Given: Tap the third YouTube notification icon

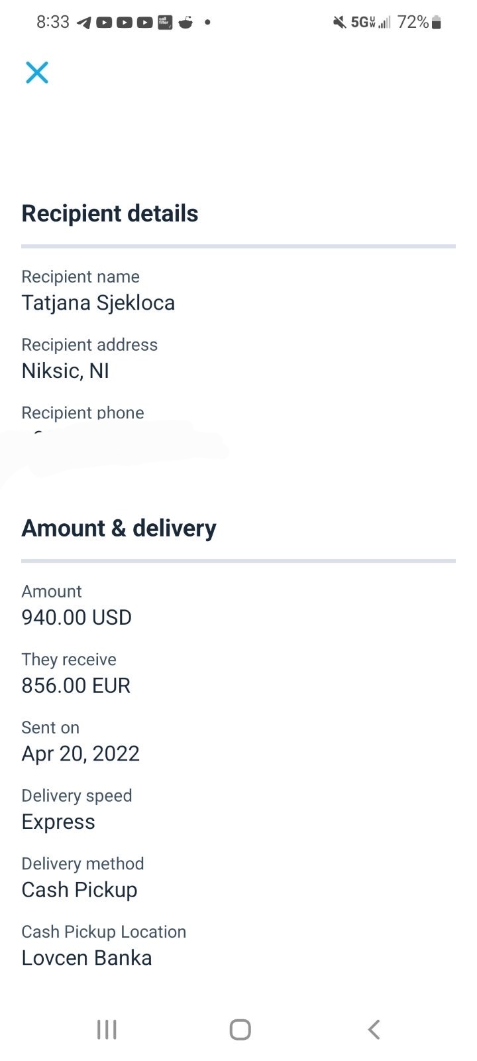Looking at the screenshot, I should coord(144,23).
